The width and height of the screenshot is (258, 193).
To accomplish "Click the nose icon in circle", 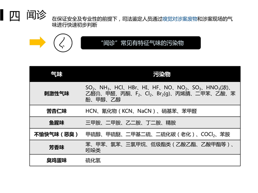I will click(x=63, y=43).
